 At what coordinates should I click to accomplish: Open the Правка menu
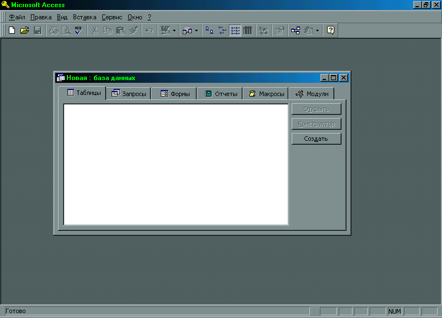click(41, 17)
